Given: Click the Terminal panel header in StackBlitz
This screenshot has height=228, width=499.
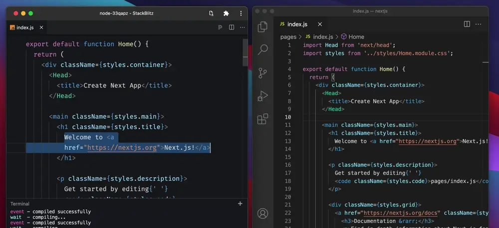Looking at the screenshot, I should click(x=20, y=204).
